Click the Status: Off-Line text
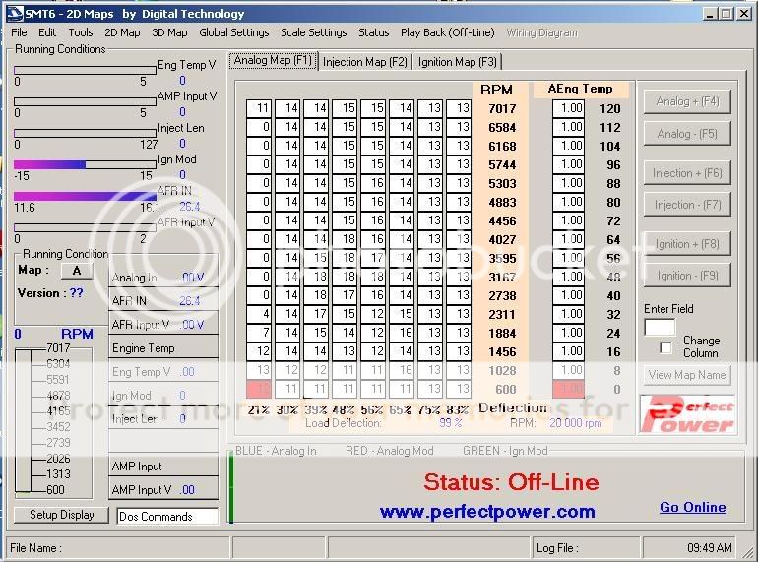 point(512,482)
